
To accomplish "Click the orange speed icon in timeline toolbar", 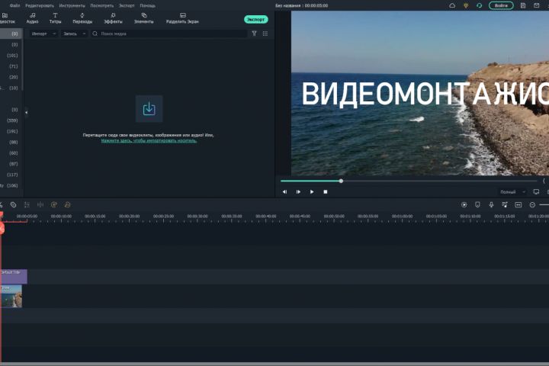I will click(x=54, y=205).
